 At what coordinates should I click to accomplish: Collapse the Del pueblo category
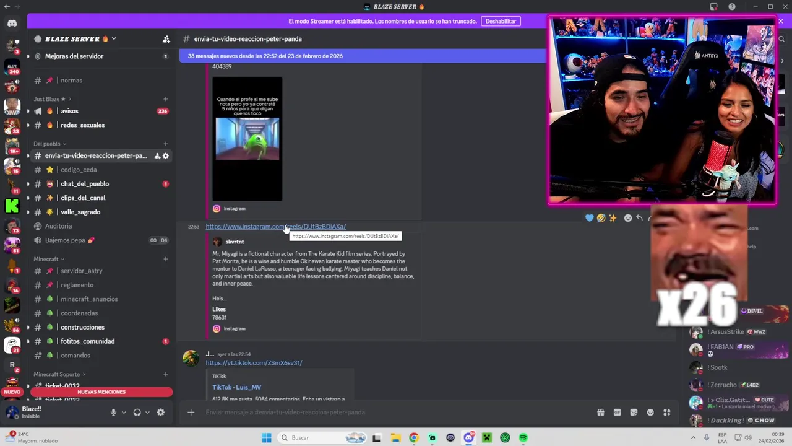pos(49,144)
